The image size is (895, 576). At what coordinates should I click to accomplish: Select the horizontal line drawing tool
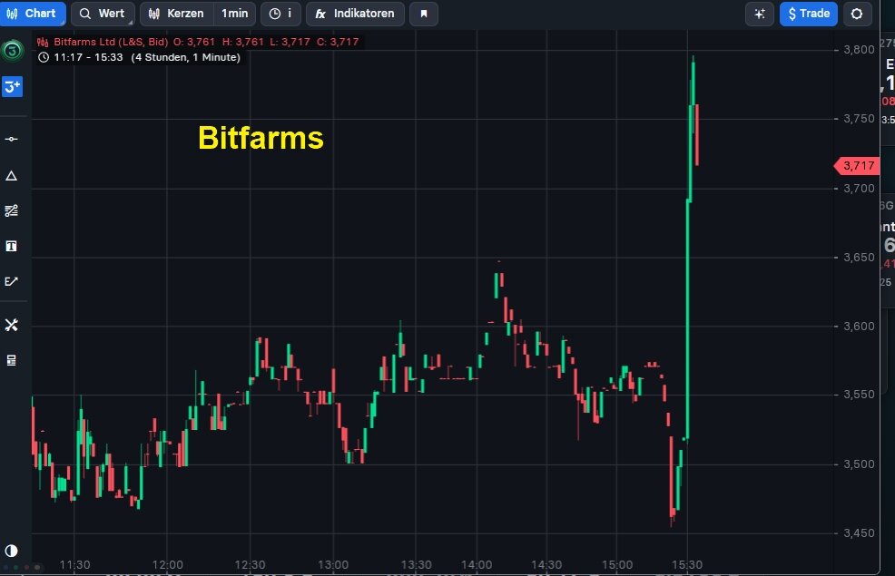click(x=12, y=139)
